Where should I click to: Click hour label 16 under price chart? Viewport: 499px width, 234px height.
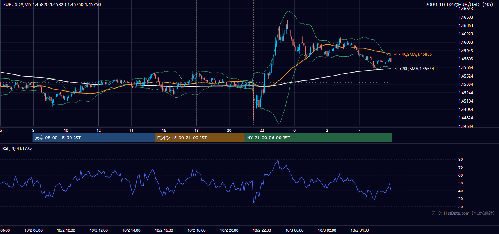point(164,130)
